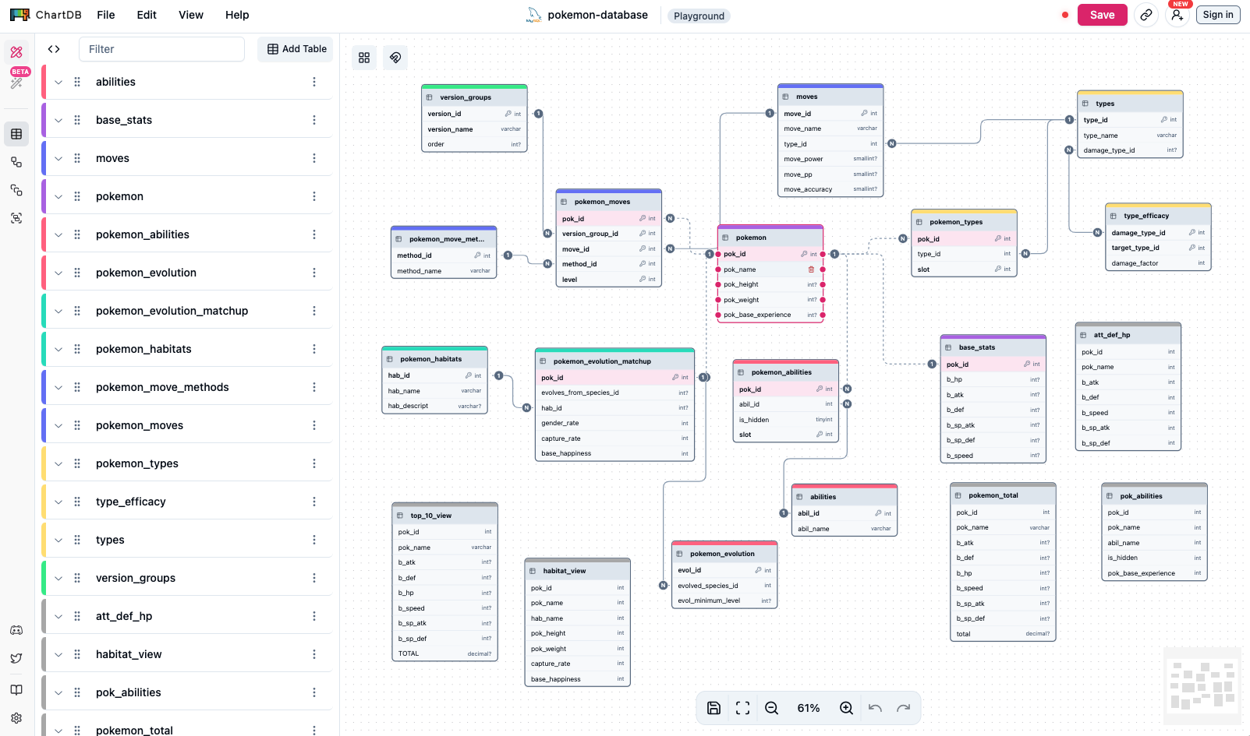
Task: Click the highlight overlapping tables icon
Action: 395,58
